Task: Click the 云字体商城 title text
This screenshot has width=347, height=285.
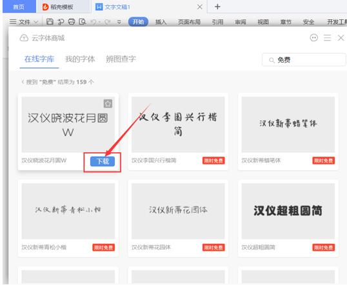Action: point(48,38)
